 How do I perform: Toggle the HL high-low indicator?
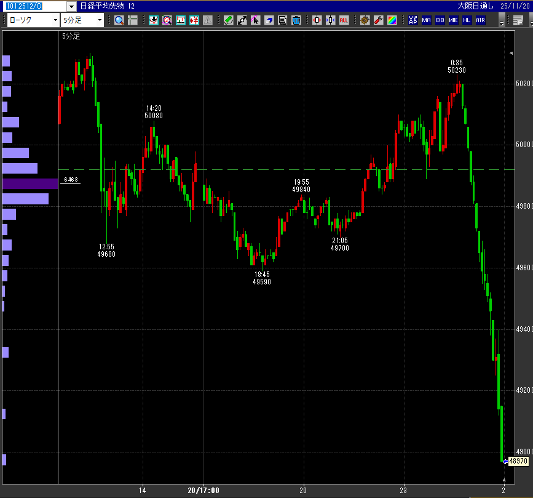pyautogui.click(x=467, y=20)
